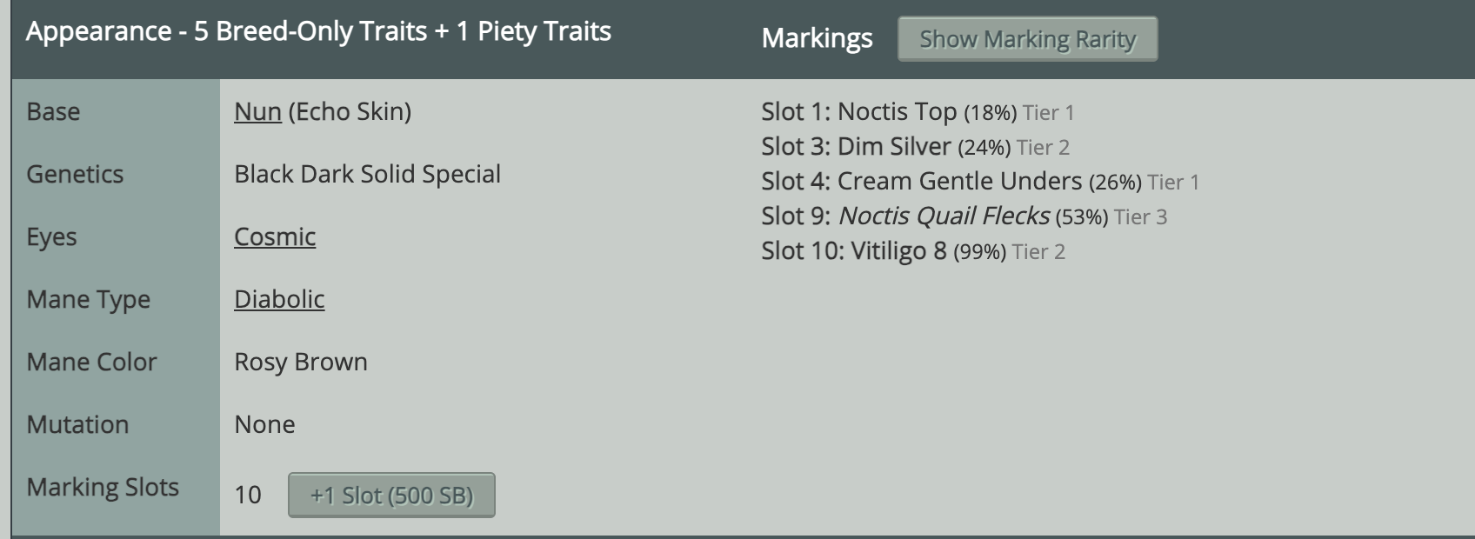Viewport: 1475px width, 539px height.
Task: Select Slot 9 Noctis Quail Flecks marking
Action: coord(964,216)
